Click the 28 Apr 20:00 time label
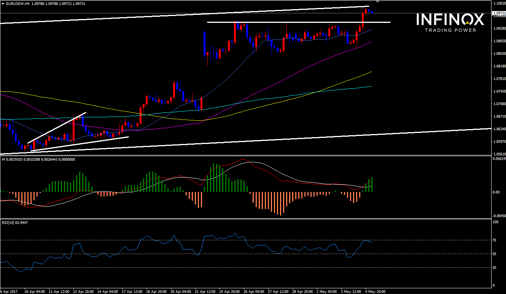 click(x=302, y=291)
